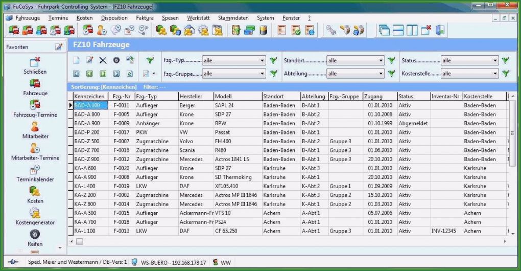Image resolution: width=521 pixels, height=271 pixels.
Task: Expand the Fzg.-Typ dropdown
Action: click(262, 60)
